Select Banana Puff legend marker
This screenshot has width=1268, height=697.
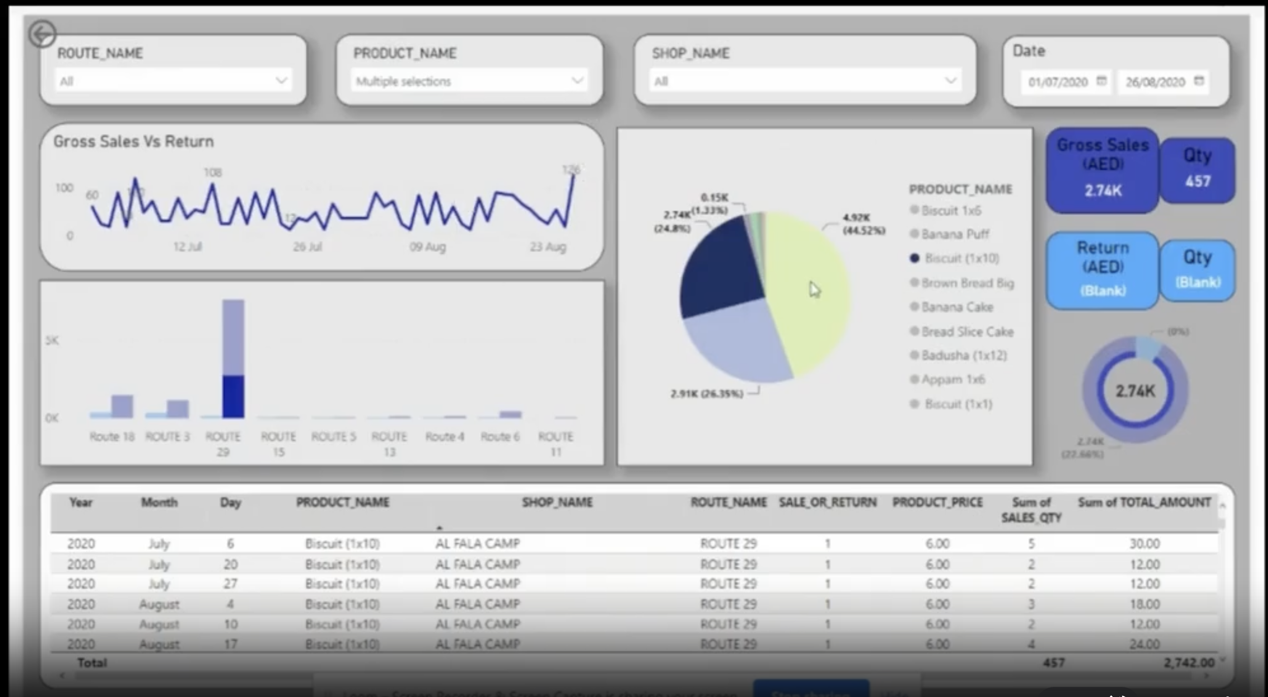coord(915,234)
